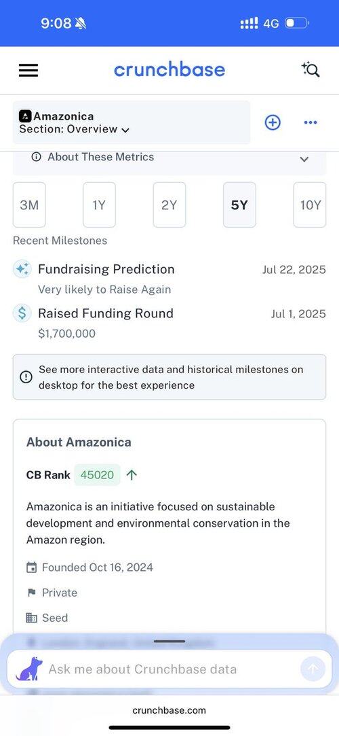Select the 5Y time range tab
Image resolution: width=339 pixels, height=736 pixels.
point(240,205)
